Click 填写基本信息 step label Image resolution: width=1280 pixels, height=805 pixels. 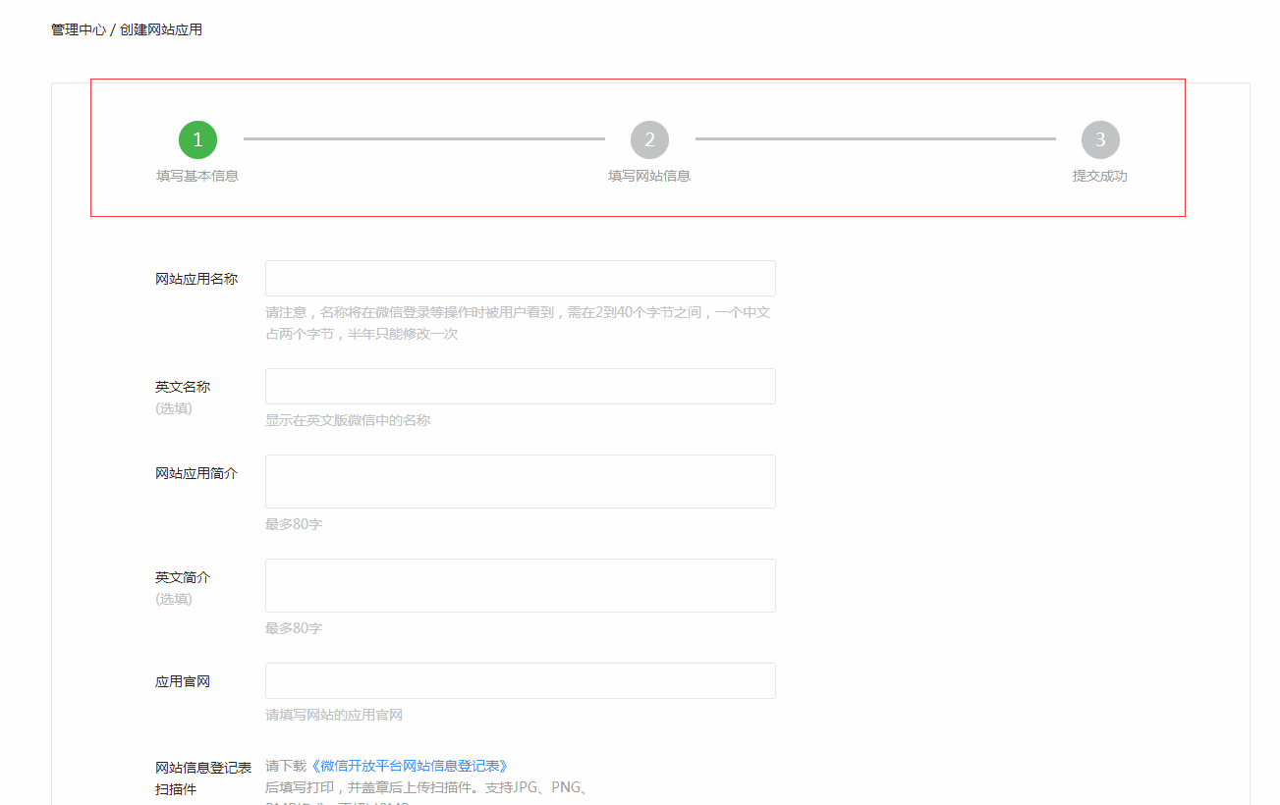click(197, 176)
